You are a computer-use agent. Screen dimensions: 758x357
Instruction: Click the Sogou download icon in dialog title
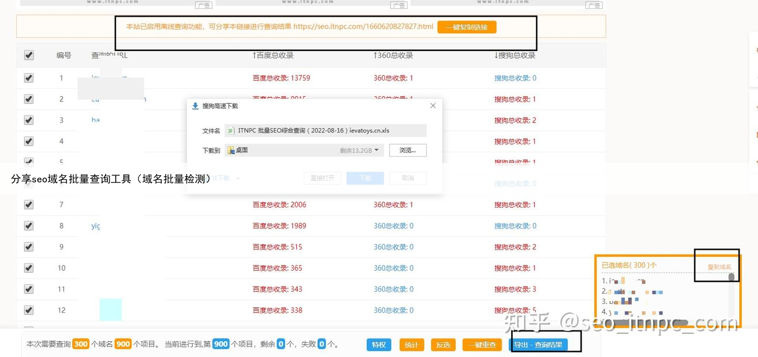pyautogui.click(x=195, y=106)
